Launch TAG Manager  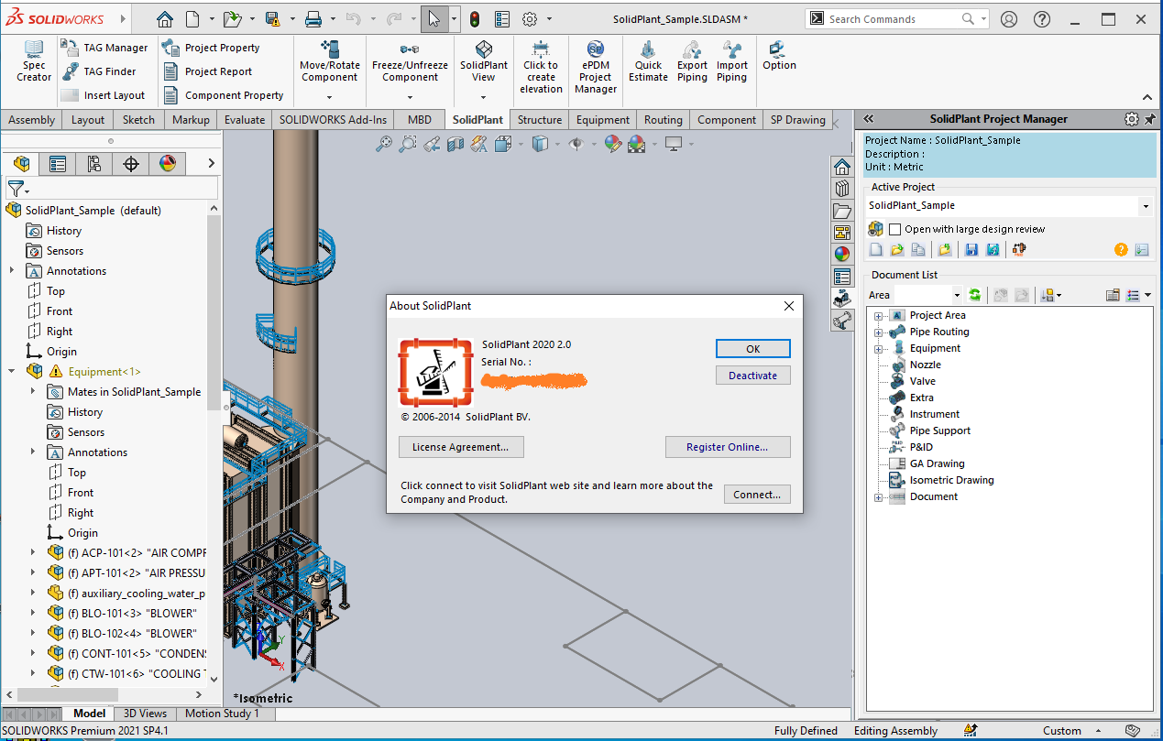point(104,48)
